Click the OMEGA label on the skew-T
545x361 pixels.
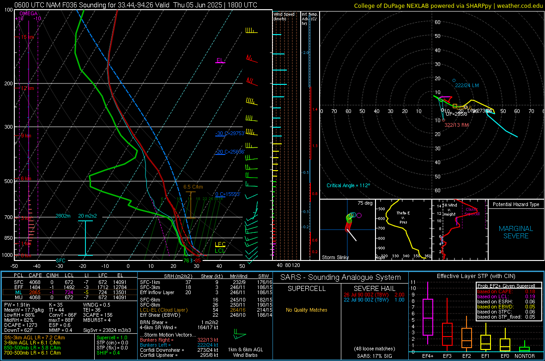(29, 13)
